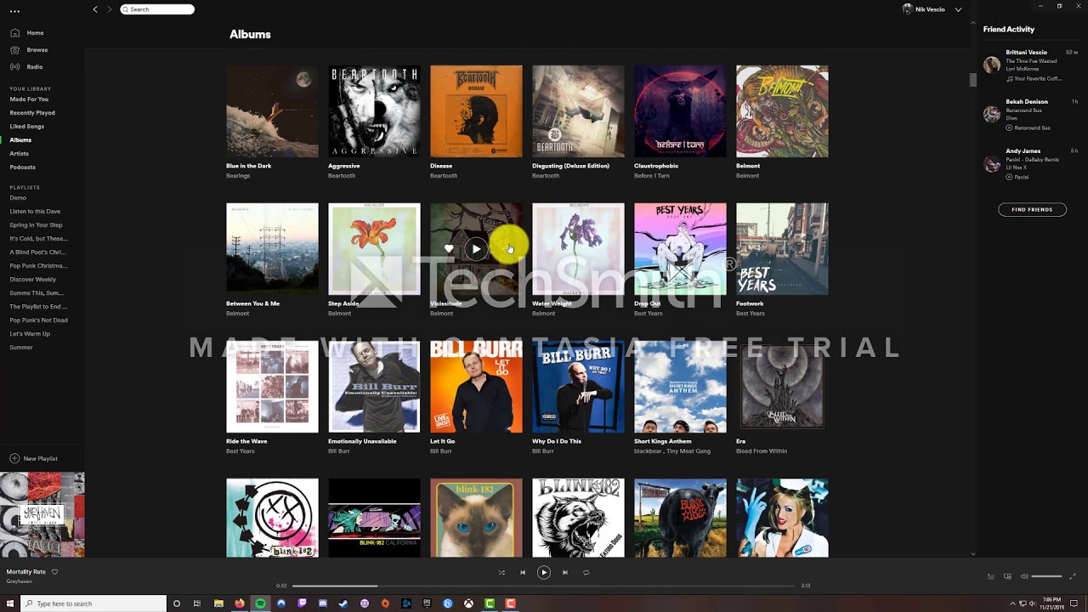Open the Disease album cover
Image resolution: width=1088 pixels, height=612 pixels.
pos(476,111)
